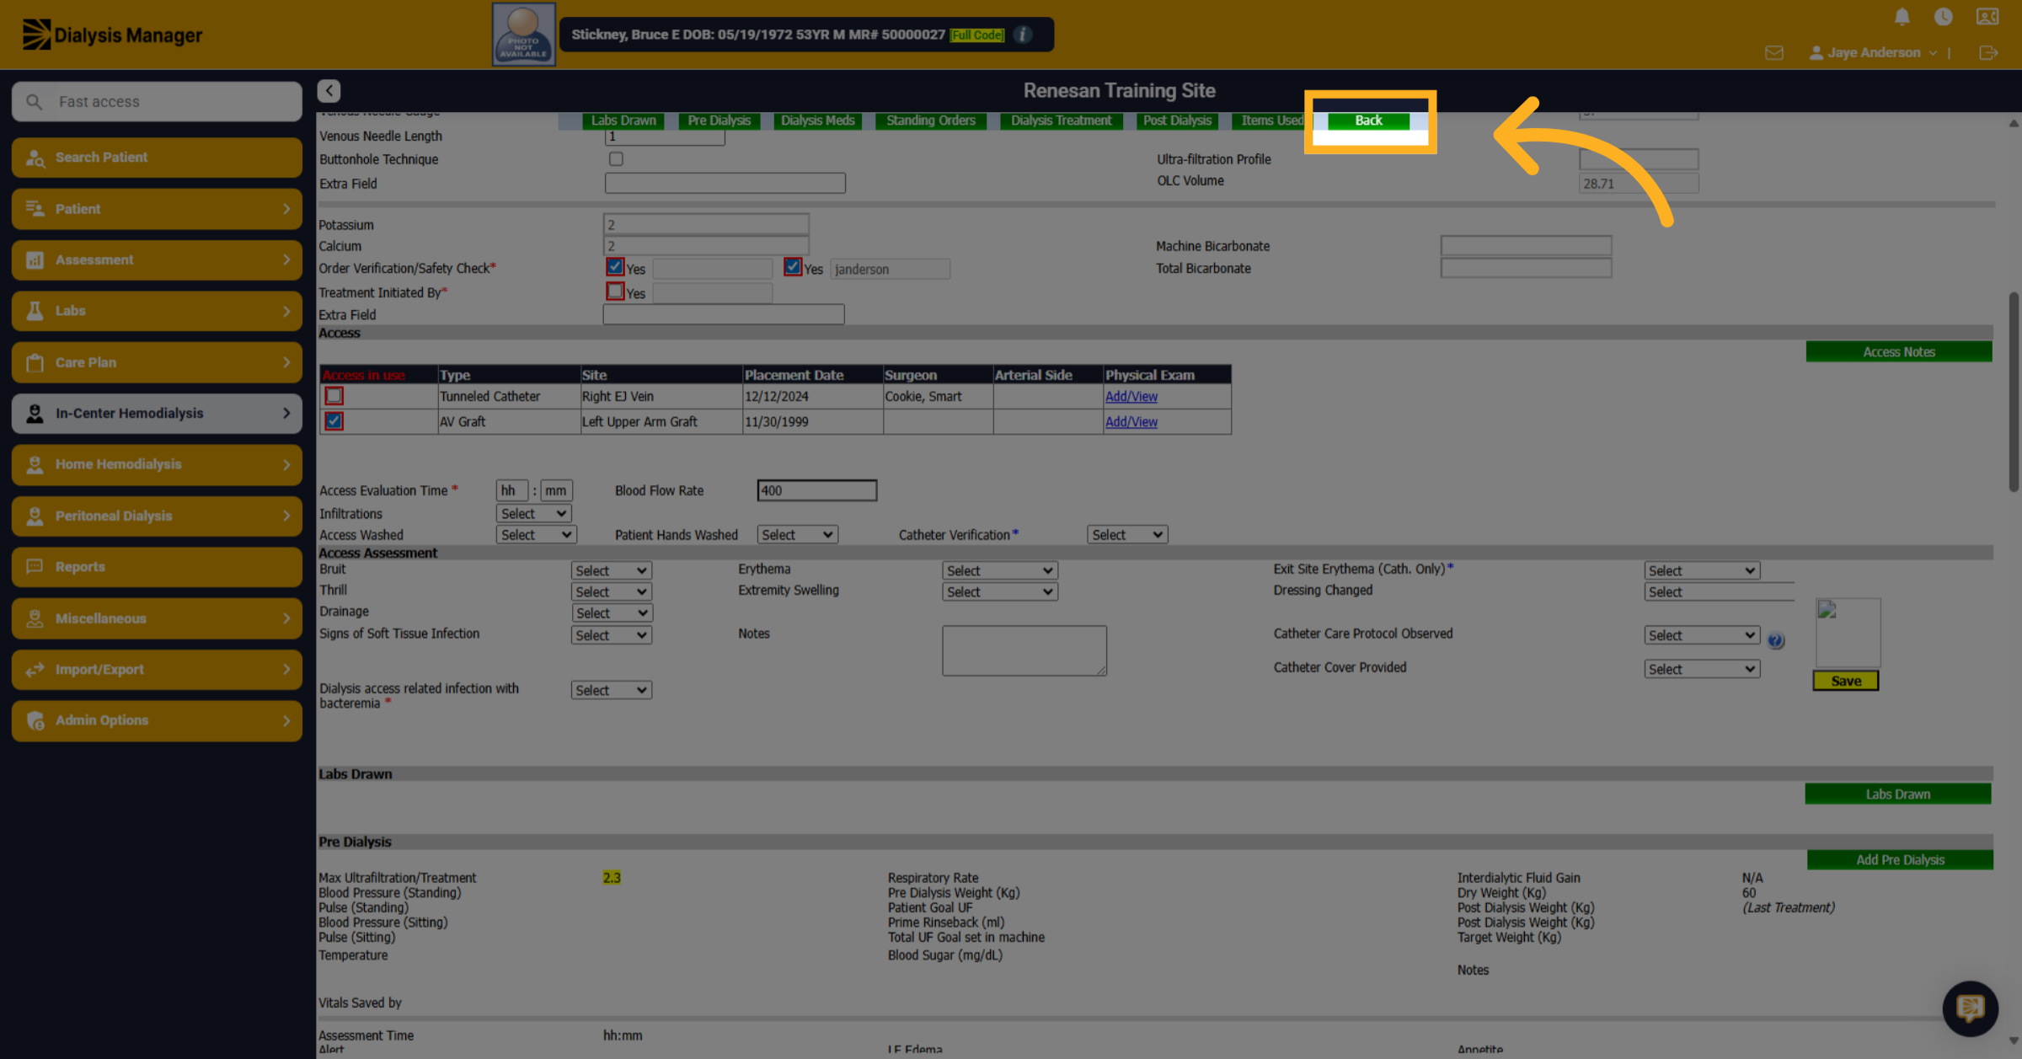Open the mail envelope icon
2022x1059 pixels.
[1773, 53]
